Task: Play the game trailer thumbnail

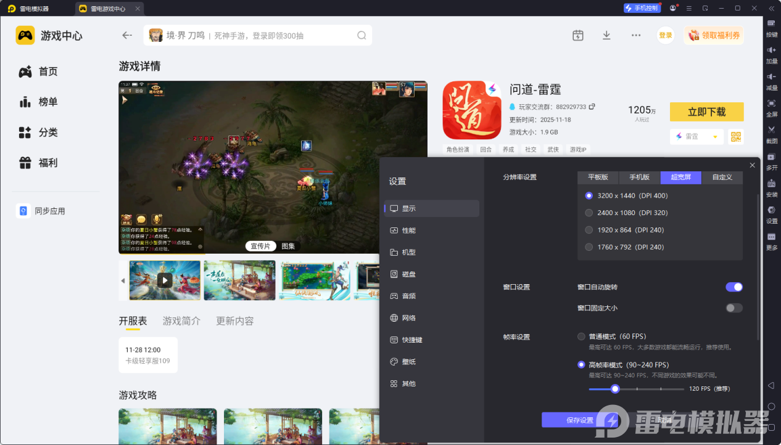Action: click(165, 280)
